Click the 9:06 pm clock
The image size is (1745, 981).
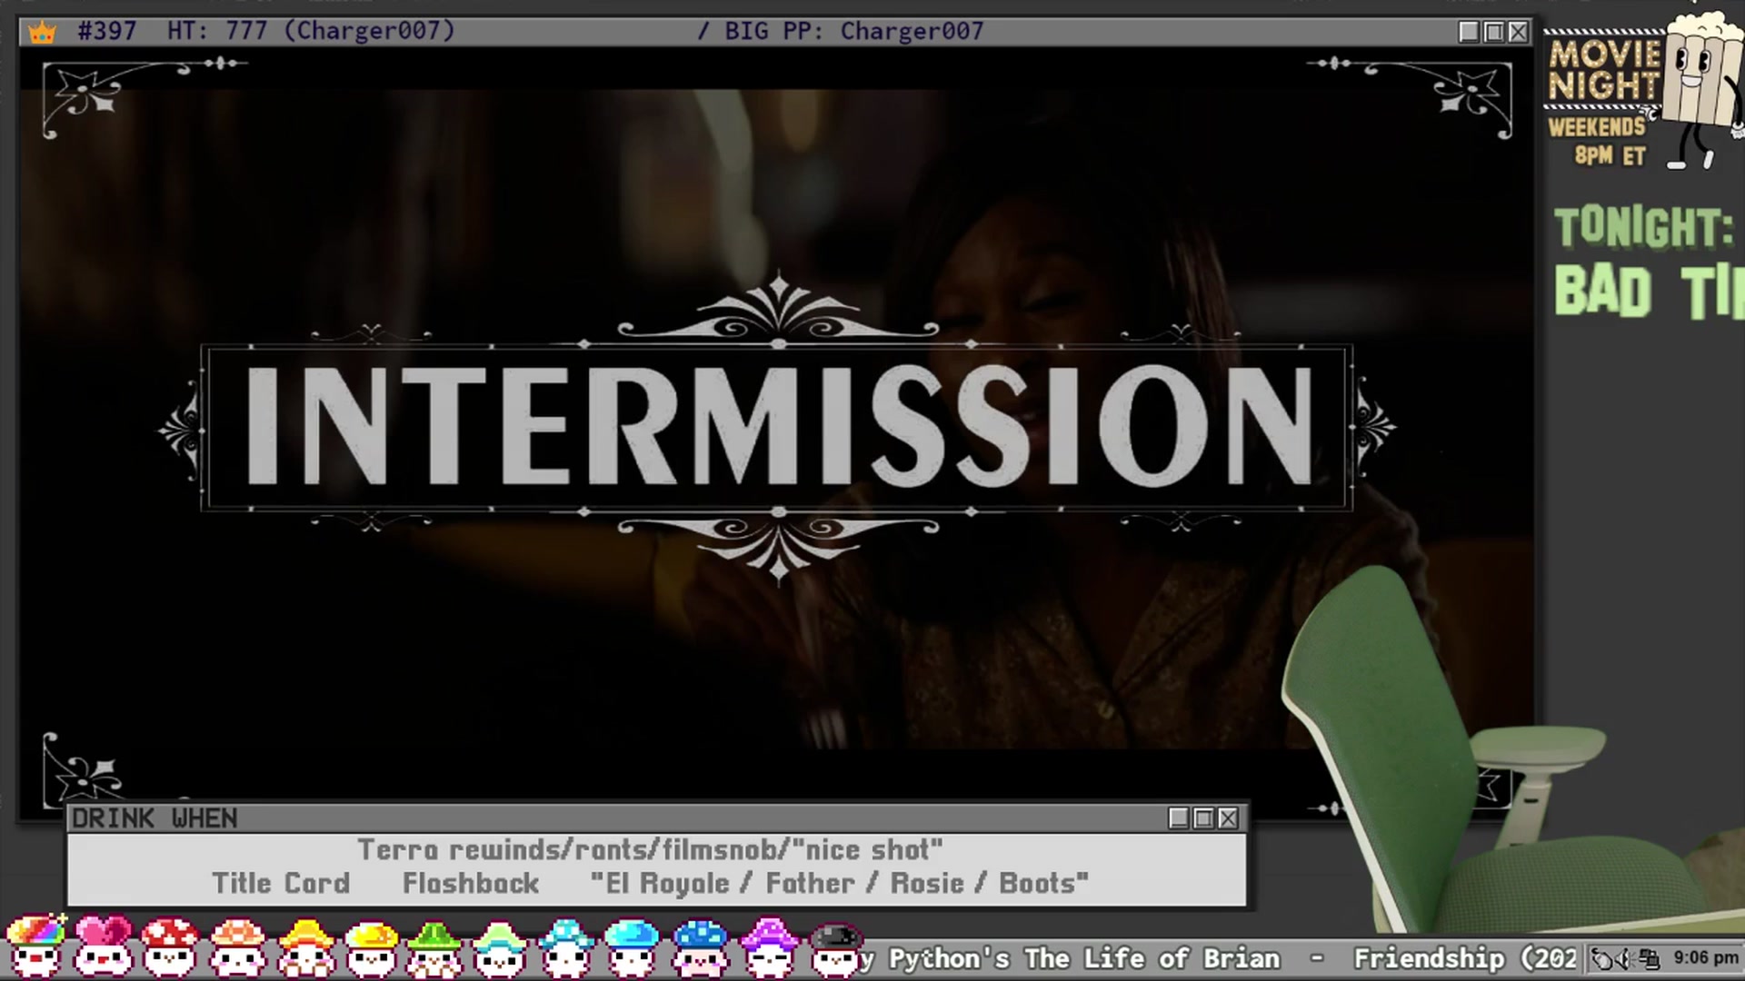[1705, 957]
